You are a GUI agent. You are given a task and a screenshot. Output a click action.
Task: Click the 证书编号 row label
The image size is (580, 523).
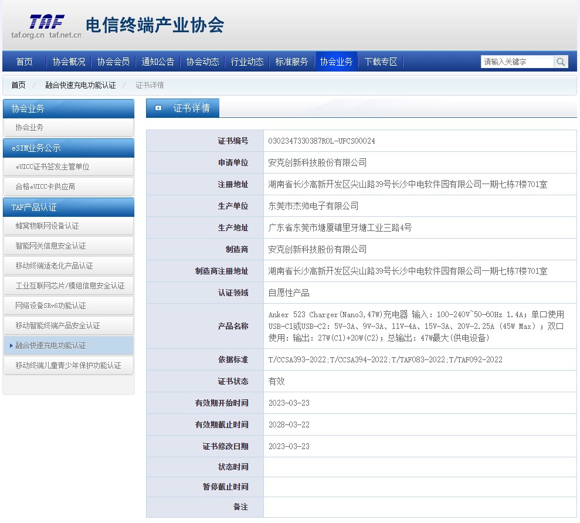pyautogui.click(x=233, y=141)
